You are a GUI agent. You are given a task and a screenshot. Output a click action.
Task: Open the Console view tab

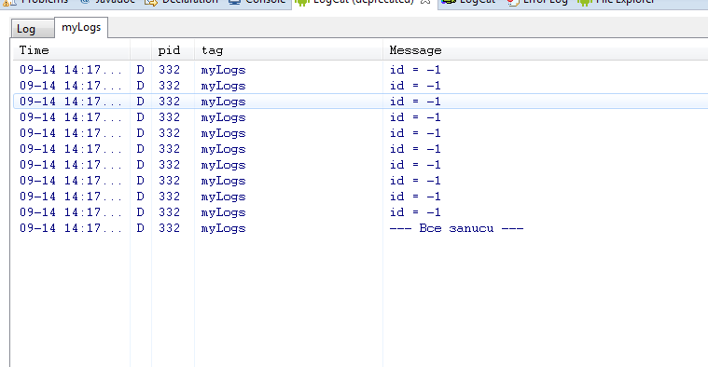pyautogui.click(x=257, y=2)
